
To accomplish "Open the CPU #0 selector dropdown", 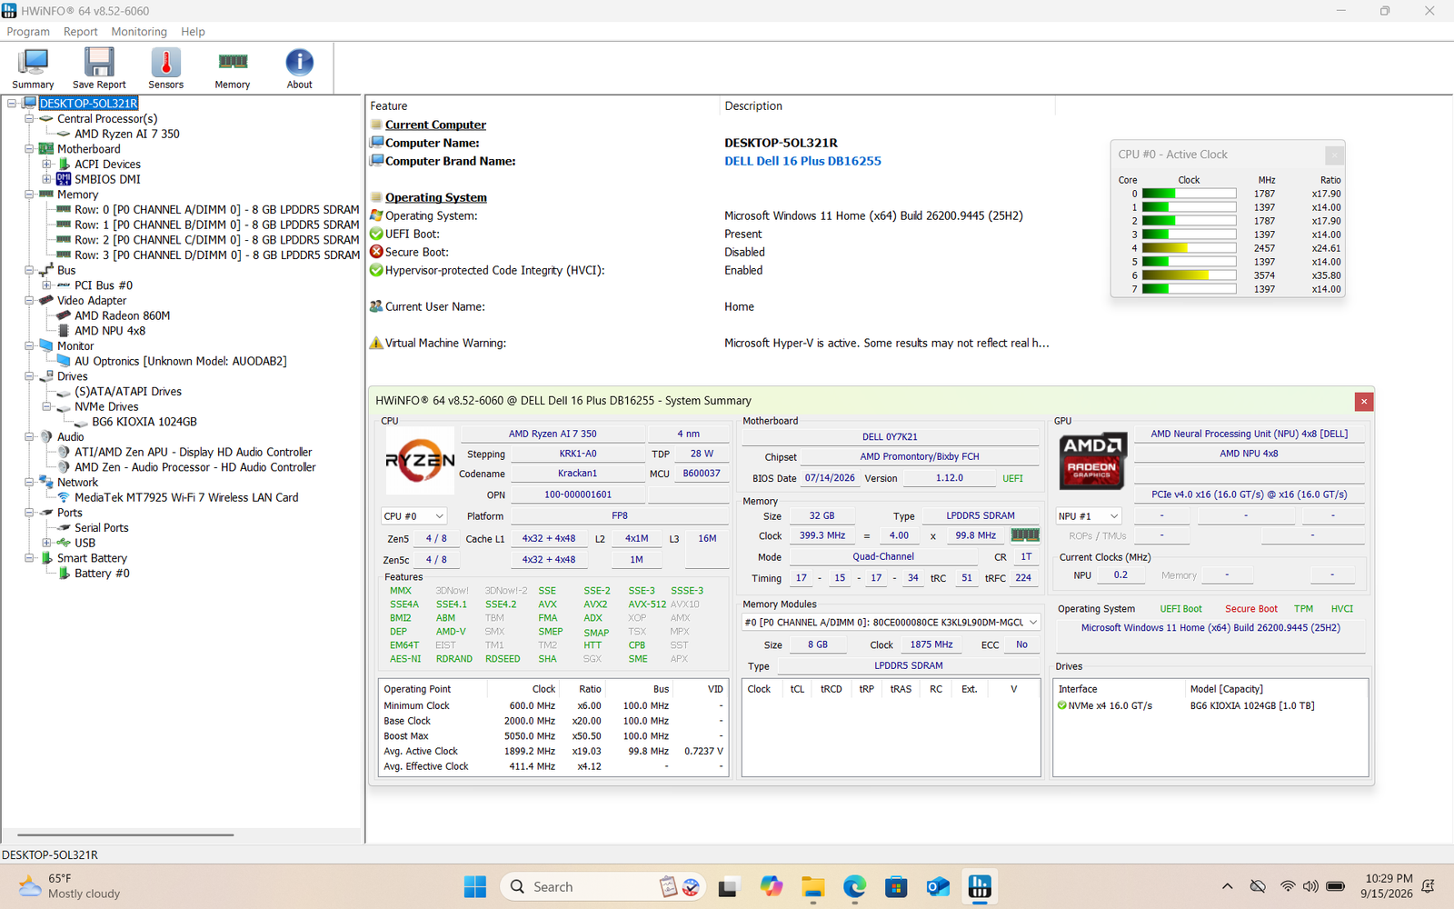I will tap(414, 516).
